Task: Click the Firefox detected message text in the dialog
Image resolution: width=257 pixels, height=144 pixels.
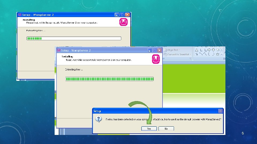Action: tap(163, 119)
